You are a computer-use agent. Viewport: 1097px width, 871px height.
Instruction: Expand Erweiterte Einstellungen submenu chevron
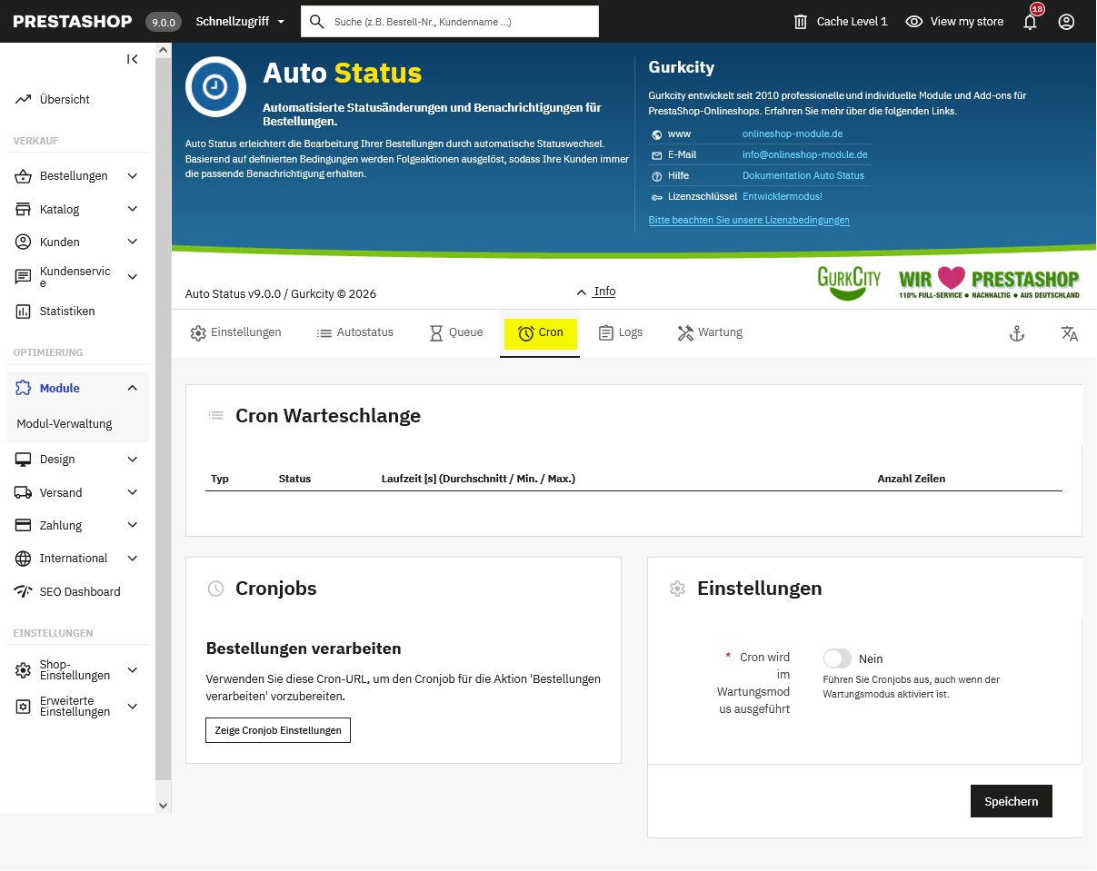click(133, 707)
